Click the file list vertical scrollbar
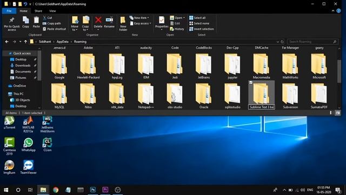The width and height of the screenshot is (346, 195). pyautogui.click(x=339, y=71)
